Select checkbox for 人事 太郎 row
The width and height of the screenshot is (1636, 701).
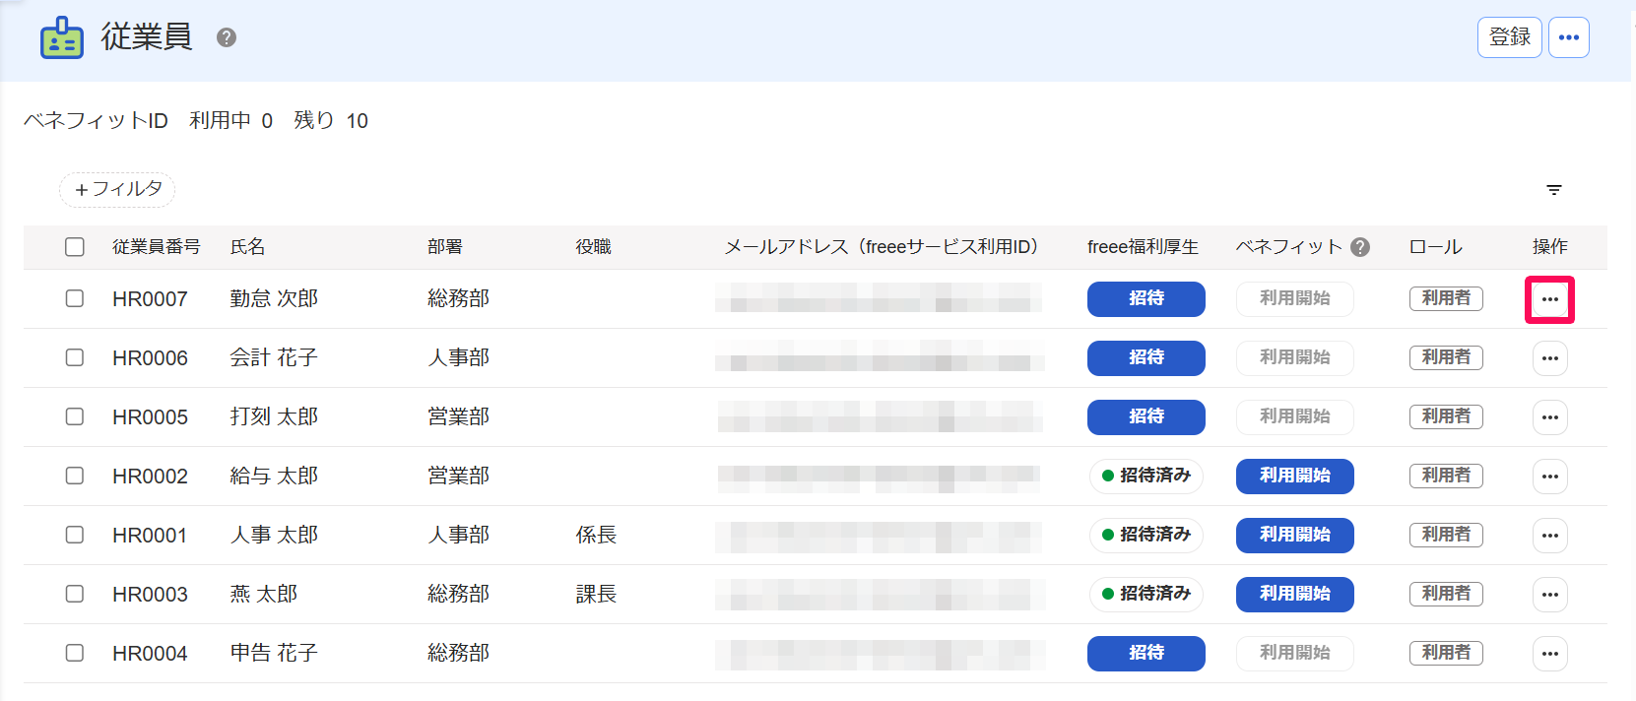point(75,535)
